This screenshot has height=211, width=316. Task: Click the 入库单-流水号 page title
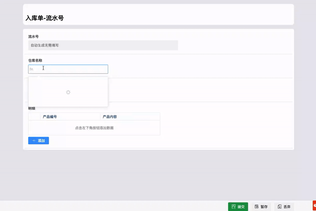[x=45, y=18]
